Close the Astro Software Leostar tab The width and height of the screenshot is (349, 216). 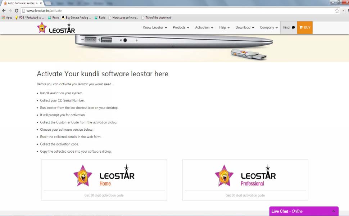41,3
